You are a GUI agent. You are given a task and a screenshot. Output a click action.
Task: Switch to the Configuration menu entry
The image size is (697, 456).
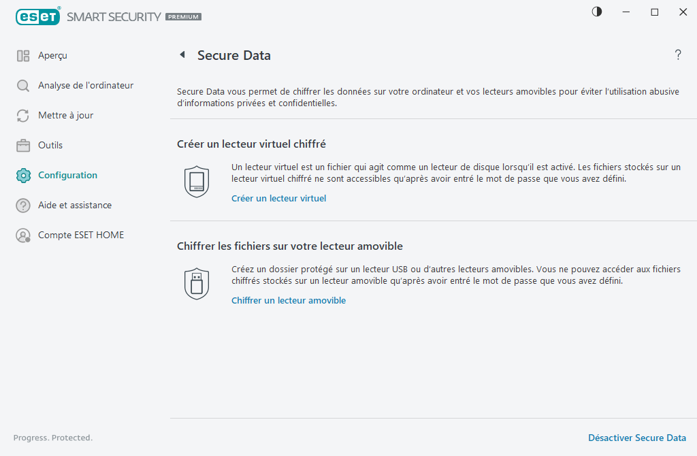pos(68,175)
